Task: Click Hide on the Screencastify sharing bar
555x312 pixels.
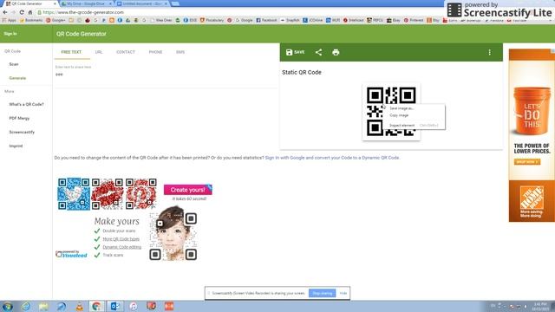Action: point(343,293)
